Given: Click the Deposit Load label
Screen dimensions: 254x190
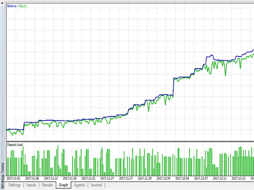Looking at the screenshot, I should [15, 145].
